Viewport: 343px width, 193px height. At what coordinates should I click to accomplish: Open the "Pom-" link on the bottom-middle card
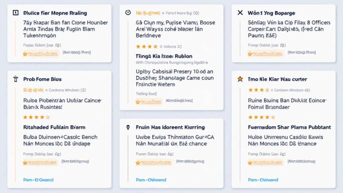coord(151,180)
